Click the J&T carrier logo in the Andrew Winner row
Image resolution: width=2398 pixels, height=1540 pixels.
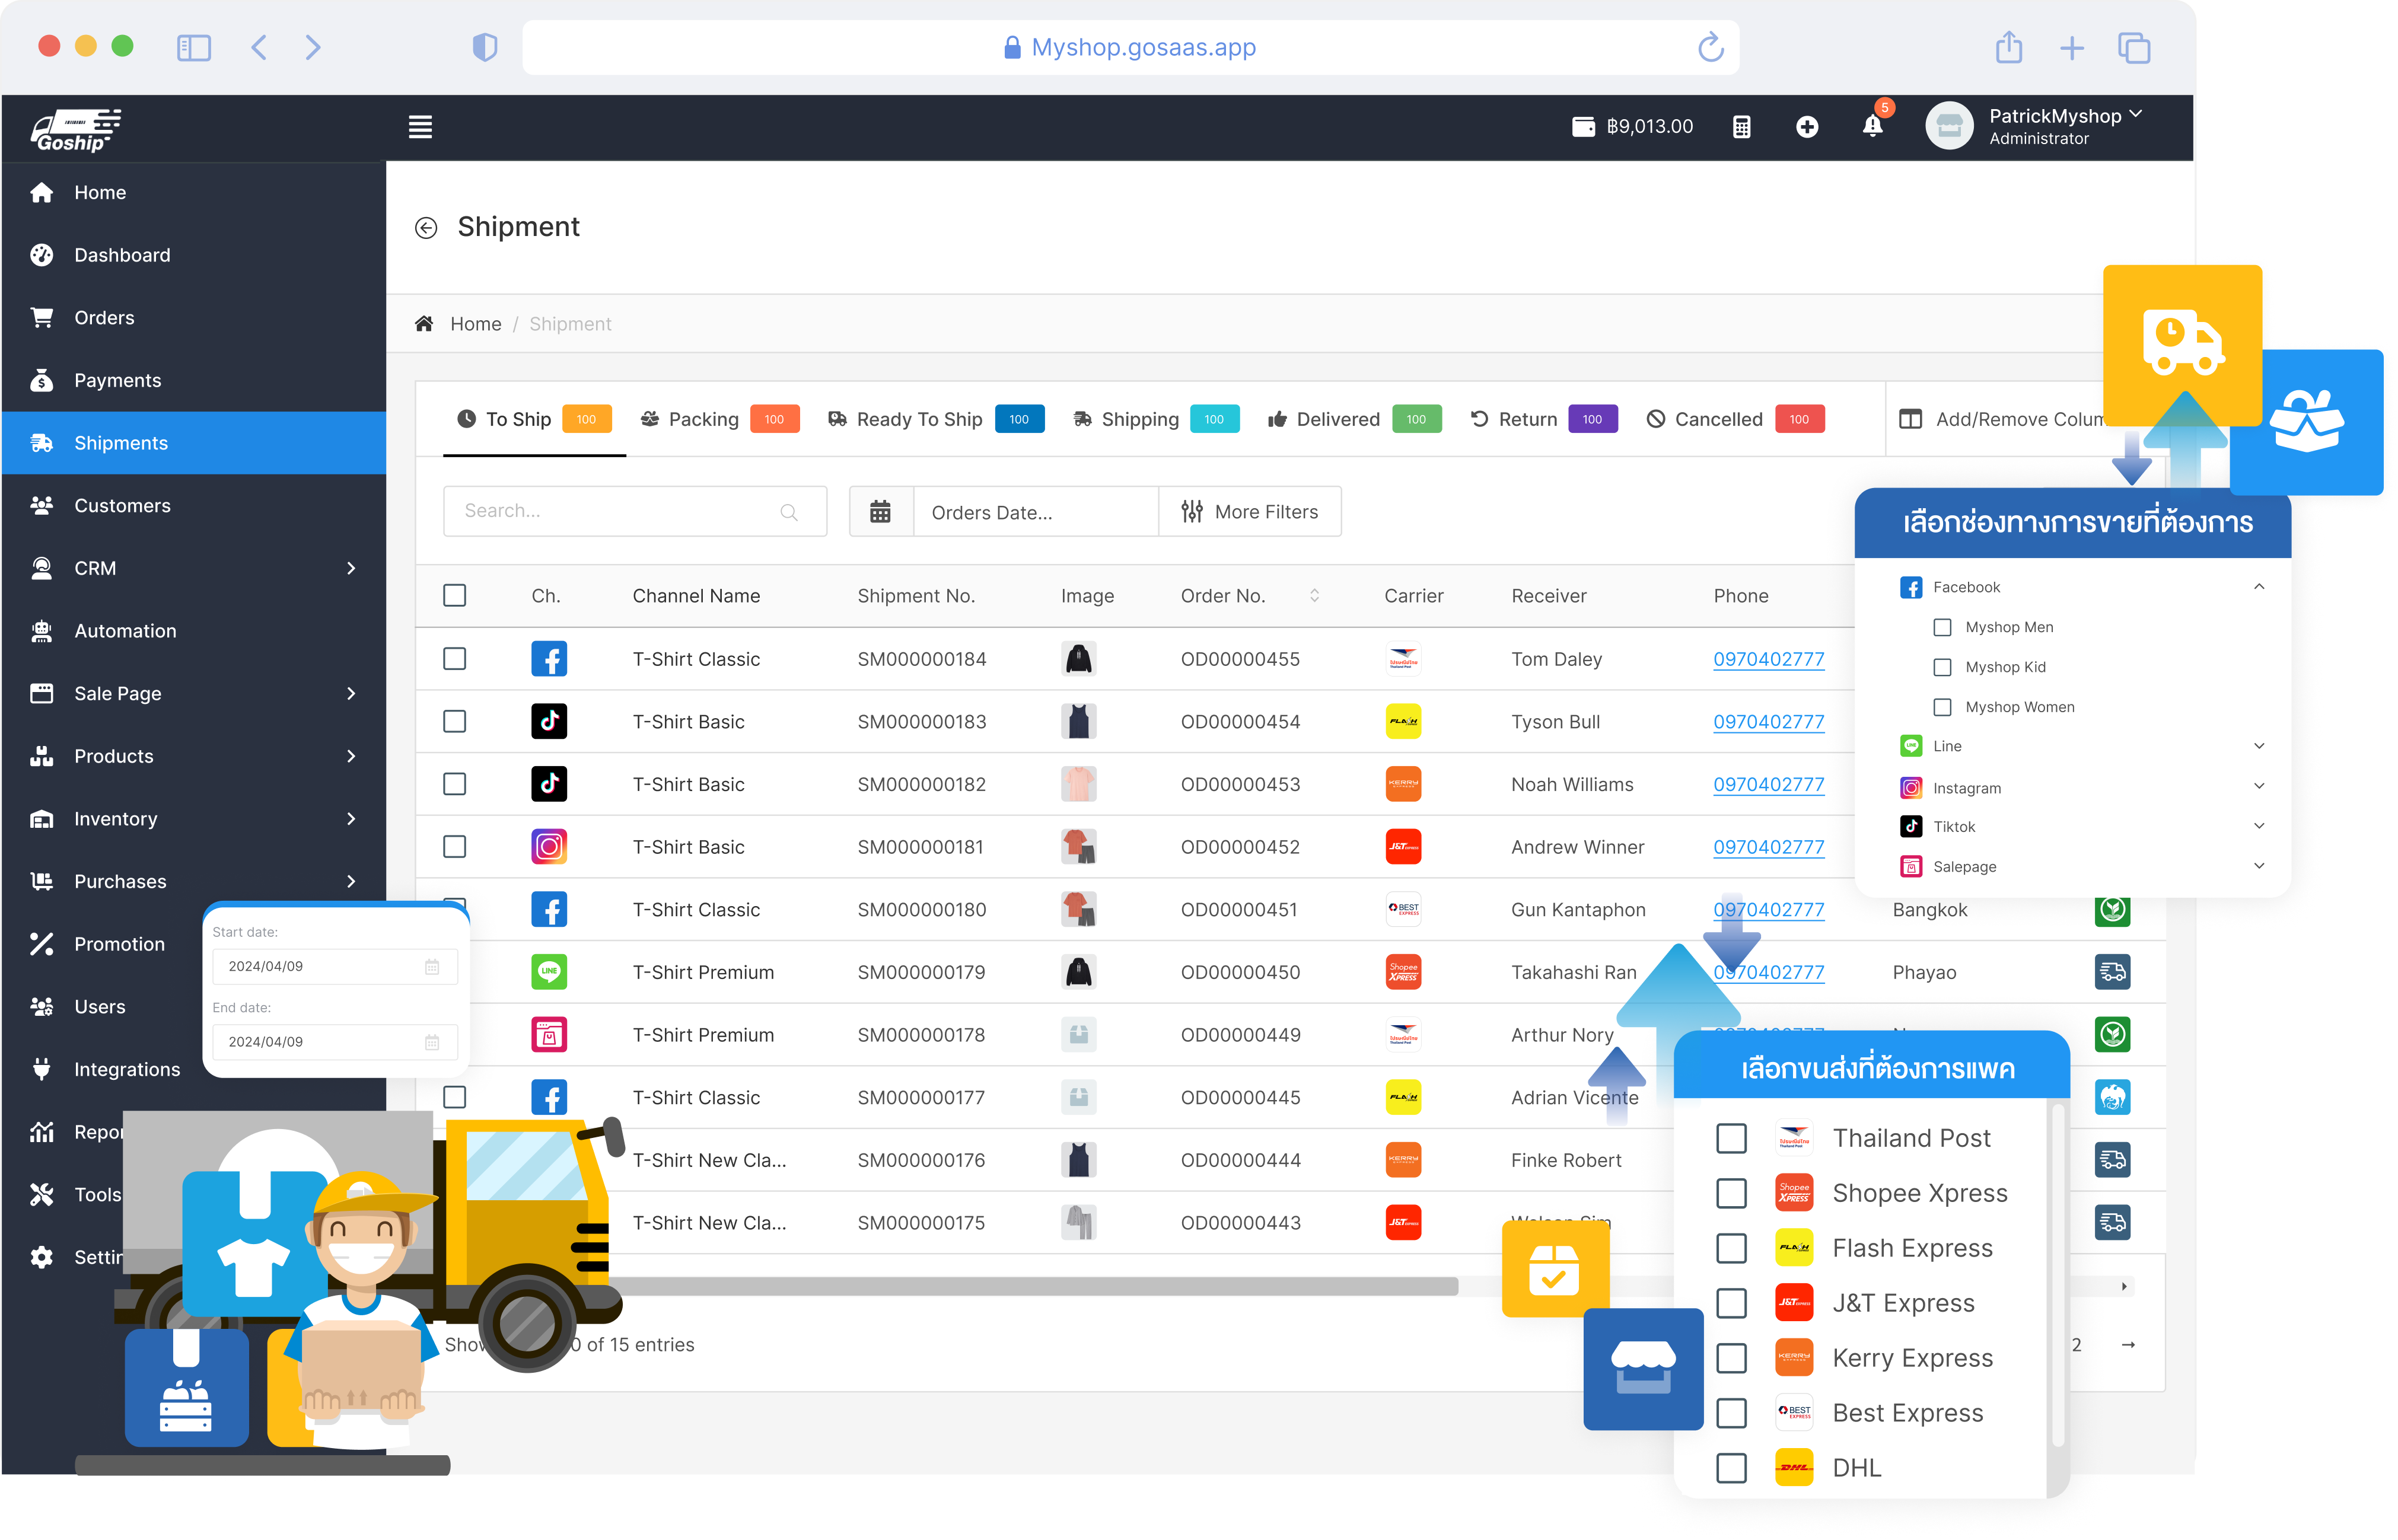click(x=1403, y=847)
